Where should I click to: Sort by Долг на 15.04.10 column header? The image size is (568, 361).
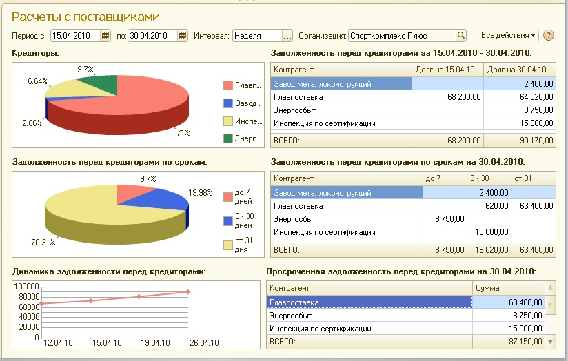(448, 70)
